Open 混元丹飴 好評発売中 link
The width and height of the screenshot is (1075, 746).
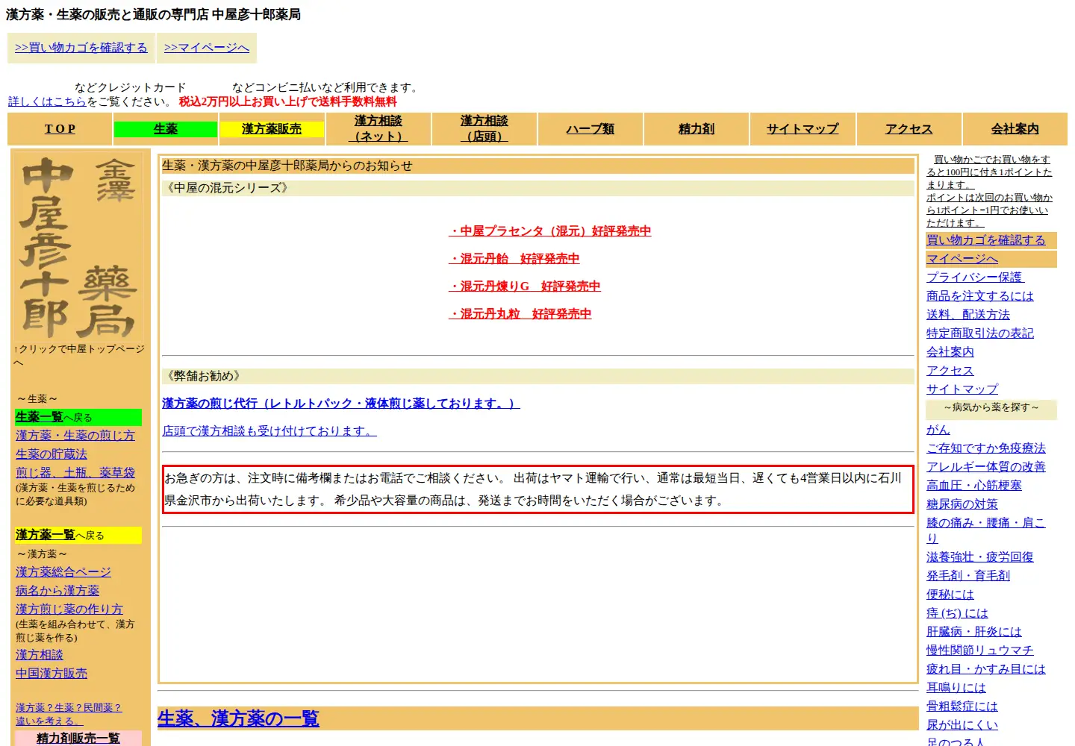tap(514, 259)
